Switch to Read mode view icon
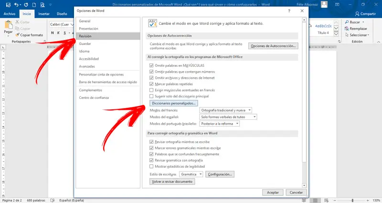 304,200
